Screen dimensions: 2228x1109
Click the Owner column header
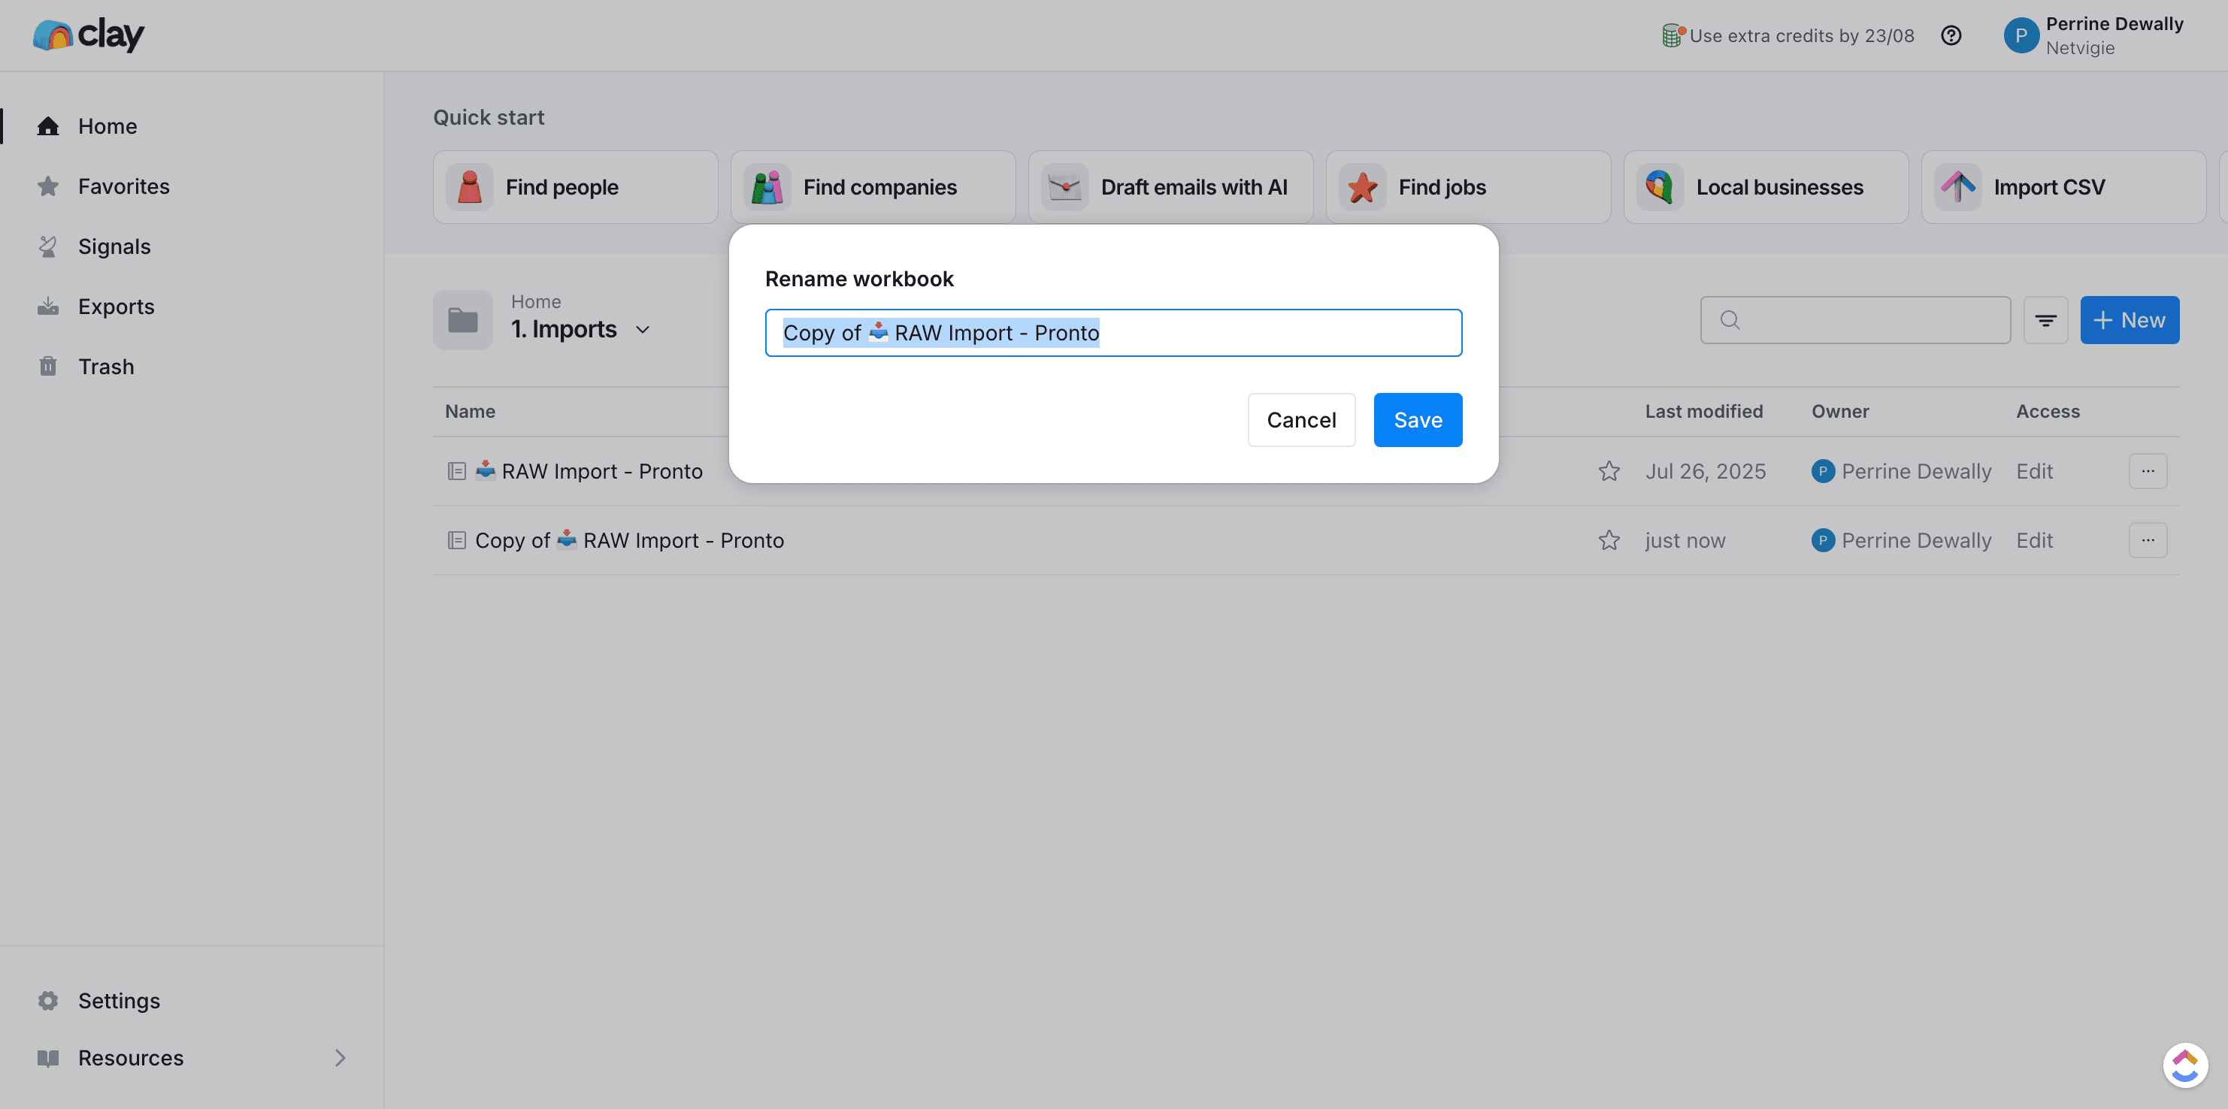[1839, 412]
